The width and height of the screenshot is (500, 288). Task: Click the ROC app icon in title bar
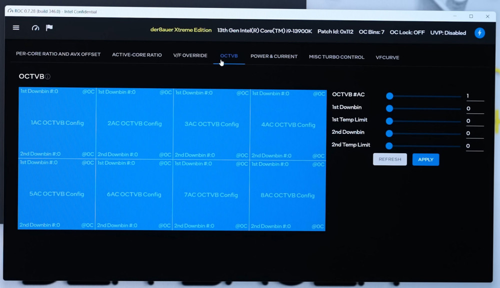pyautogui.click(x=10, y=11)
